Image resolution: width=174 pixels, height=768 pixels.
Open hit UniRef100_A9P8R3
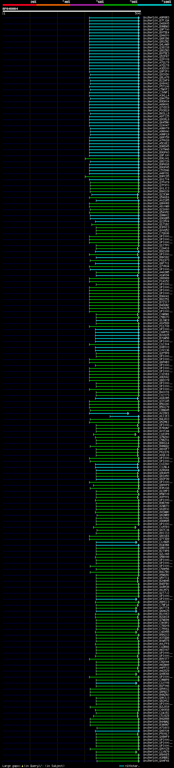(156, 18)
